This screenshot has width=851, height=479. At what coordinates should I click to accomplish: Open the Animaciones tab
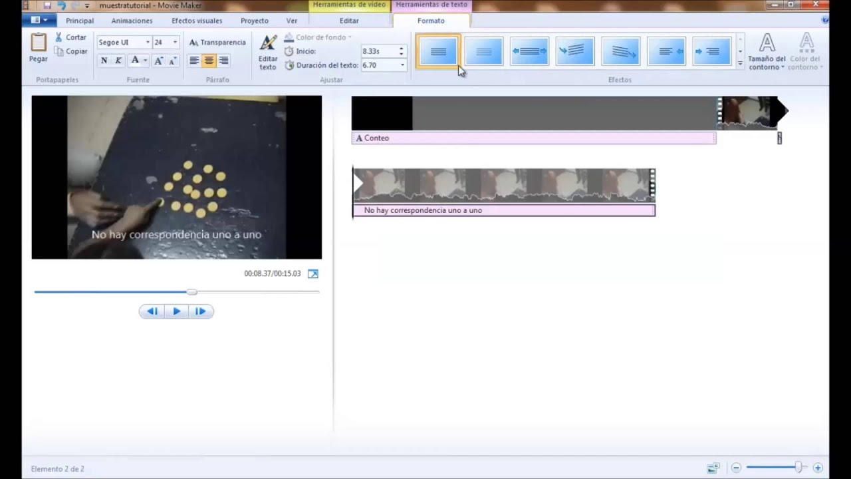tap(132, 21)
